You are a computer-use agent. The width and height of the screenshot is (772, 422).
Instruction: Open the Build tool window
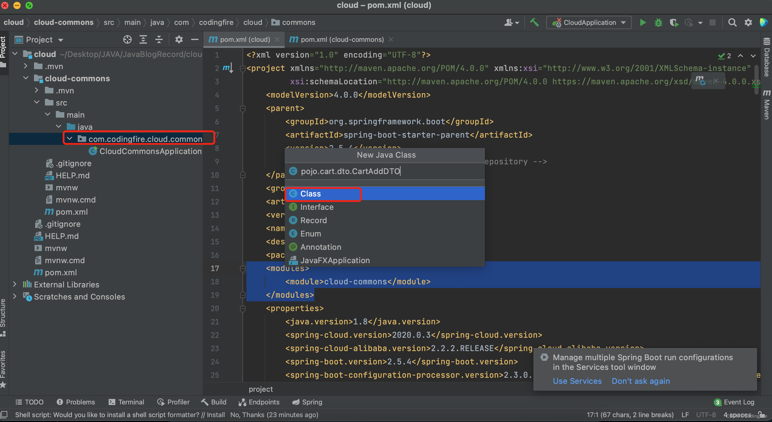pos(214,402)
